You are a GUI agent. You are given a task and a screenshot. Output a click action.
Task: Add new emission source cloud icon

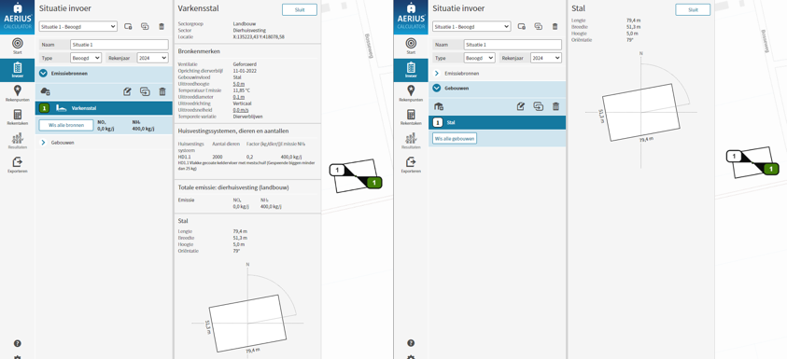[x=45, y=91]
